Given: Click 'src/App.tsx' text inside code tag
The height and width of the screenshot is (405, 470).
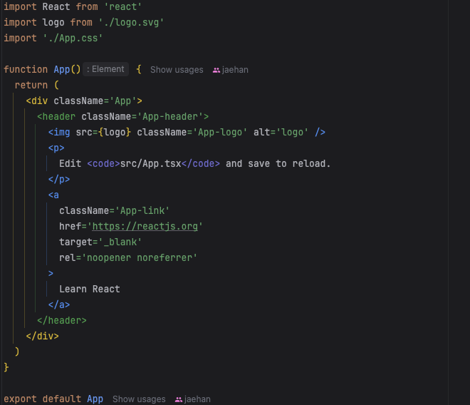Looking at the screenshot, I should [x=150, y=163].
